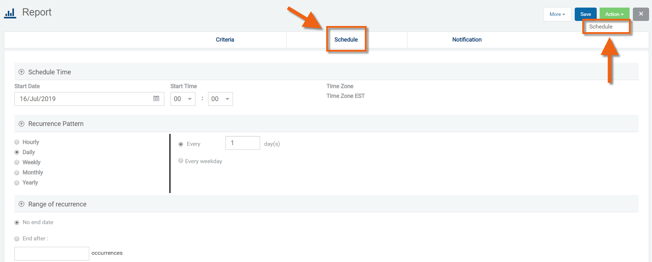Click the blue Save button
Viewport: 652px width, 262px height.
[x=585, y=14]
